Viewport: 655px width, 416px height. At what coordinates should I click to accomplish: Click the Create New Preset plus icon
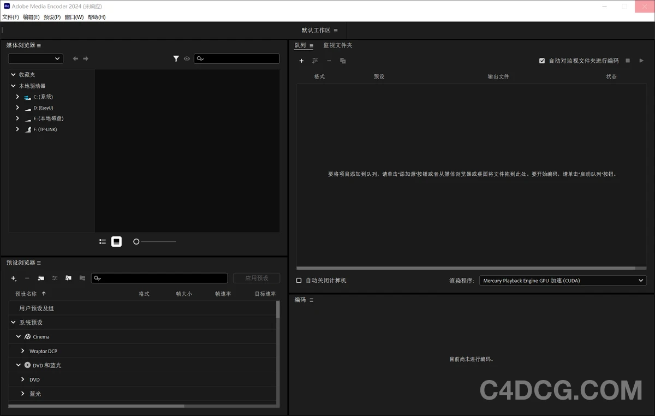tap(13, 278)
